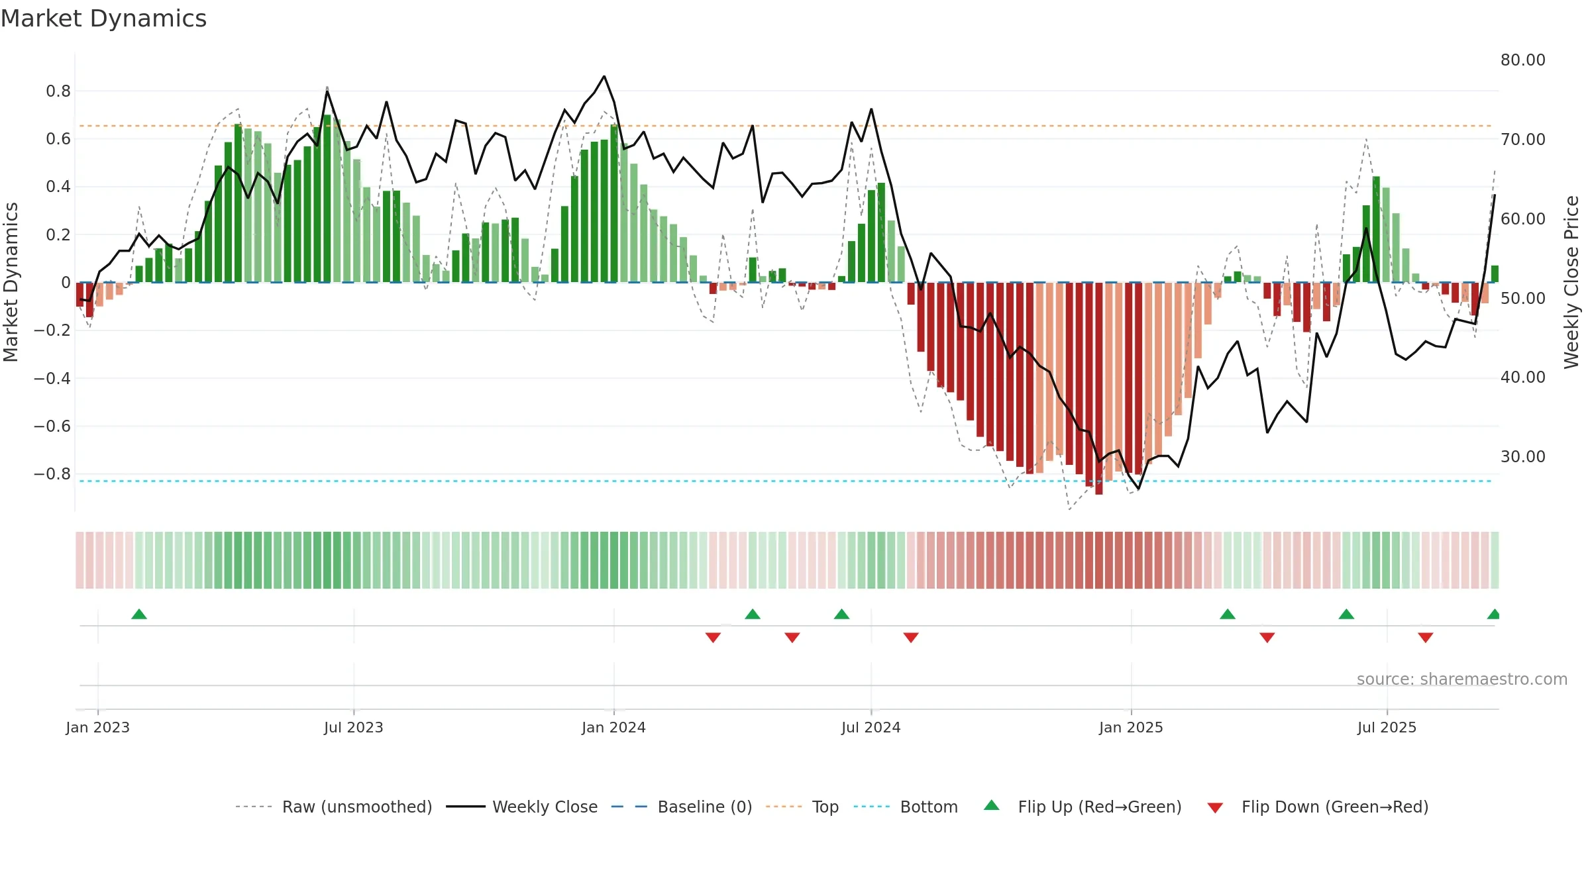Click the 0.4 left axis tick label

coord(58,187)
